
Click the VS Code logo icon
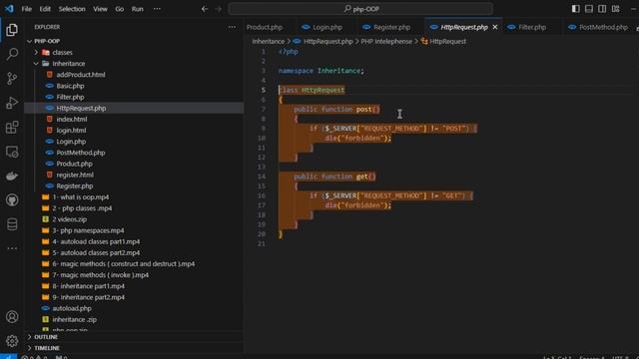tap(9, 9)
